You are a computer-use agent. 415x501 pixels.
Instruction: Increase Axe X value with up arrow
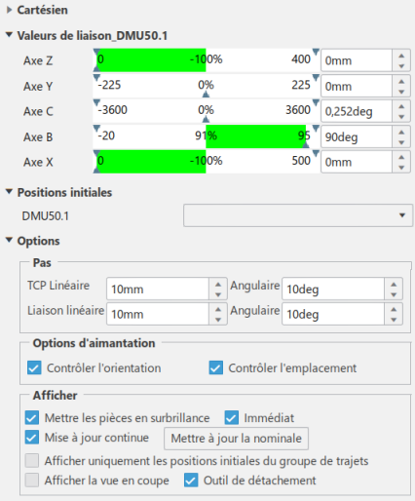[x=401, y=157]
